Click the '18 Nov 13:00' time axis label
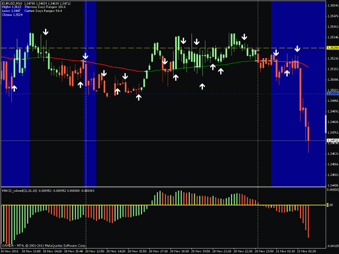Screen dimensions: 339x254 coord(31,251)
